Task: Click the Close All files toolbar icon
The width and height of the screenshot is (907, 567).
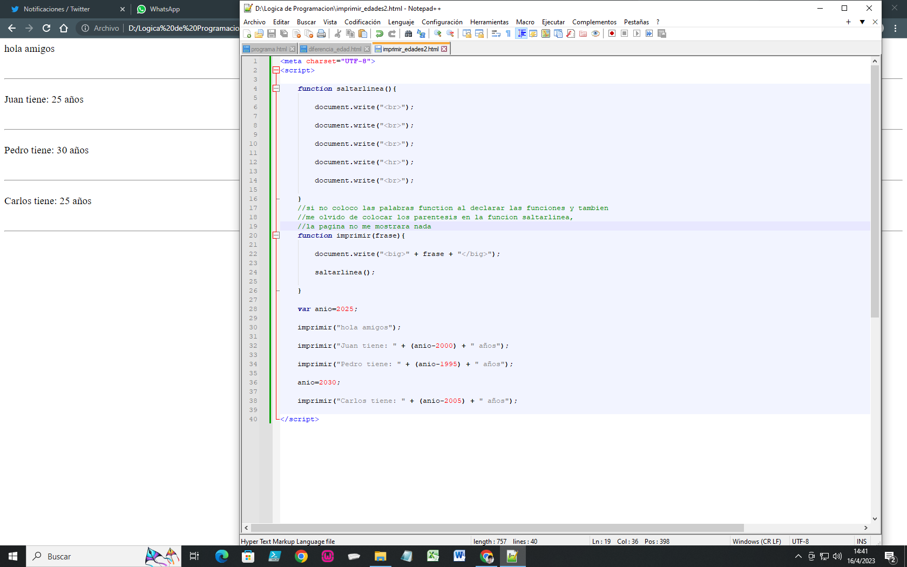Action: (309, 33)
